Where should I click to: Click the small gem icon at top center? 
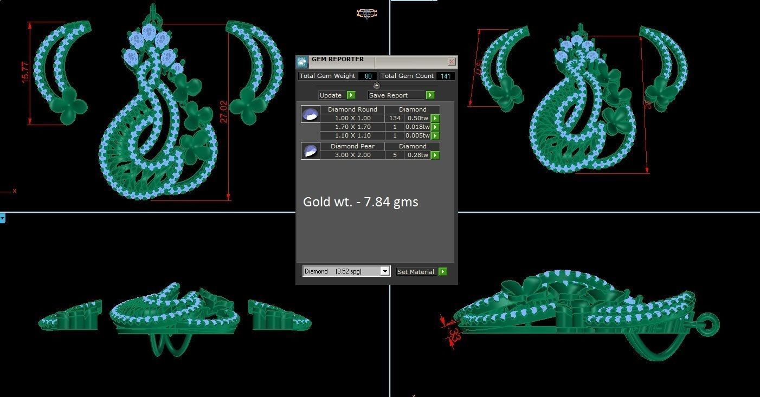(x=367, y=13)
